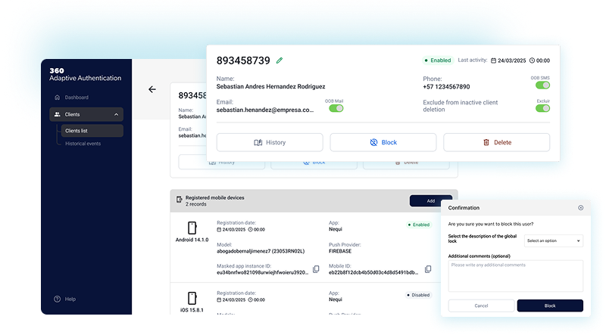
Task: Click the pencil edit icon beside 893458739
Action: point(280,60)
